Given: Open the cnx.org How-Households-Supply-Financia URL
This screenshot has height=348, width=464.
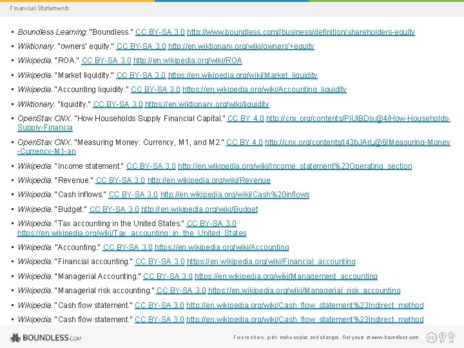Looking at the screenshot, I should pos(358,119).
